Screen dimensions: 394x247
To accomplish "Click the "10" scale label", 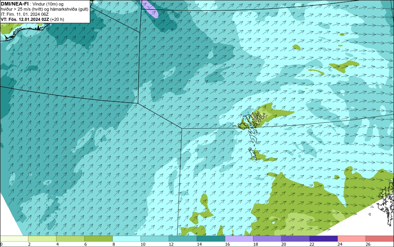I will [143, 244].
